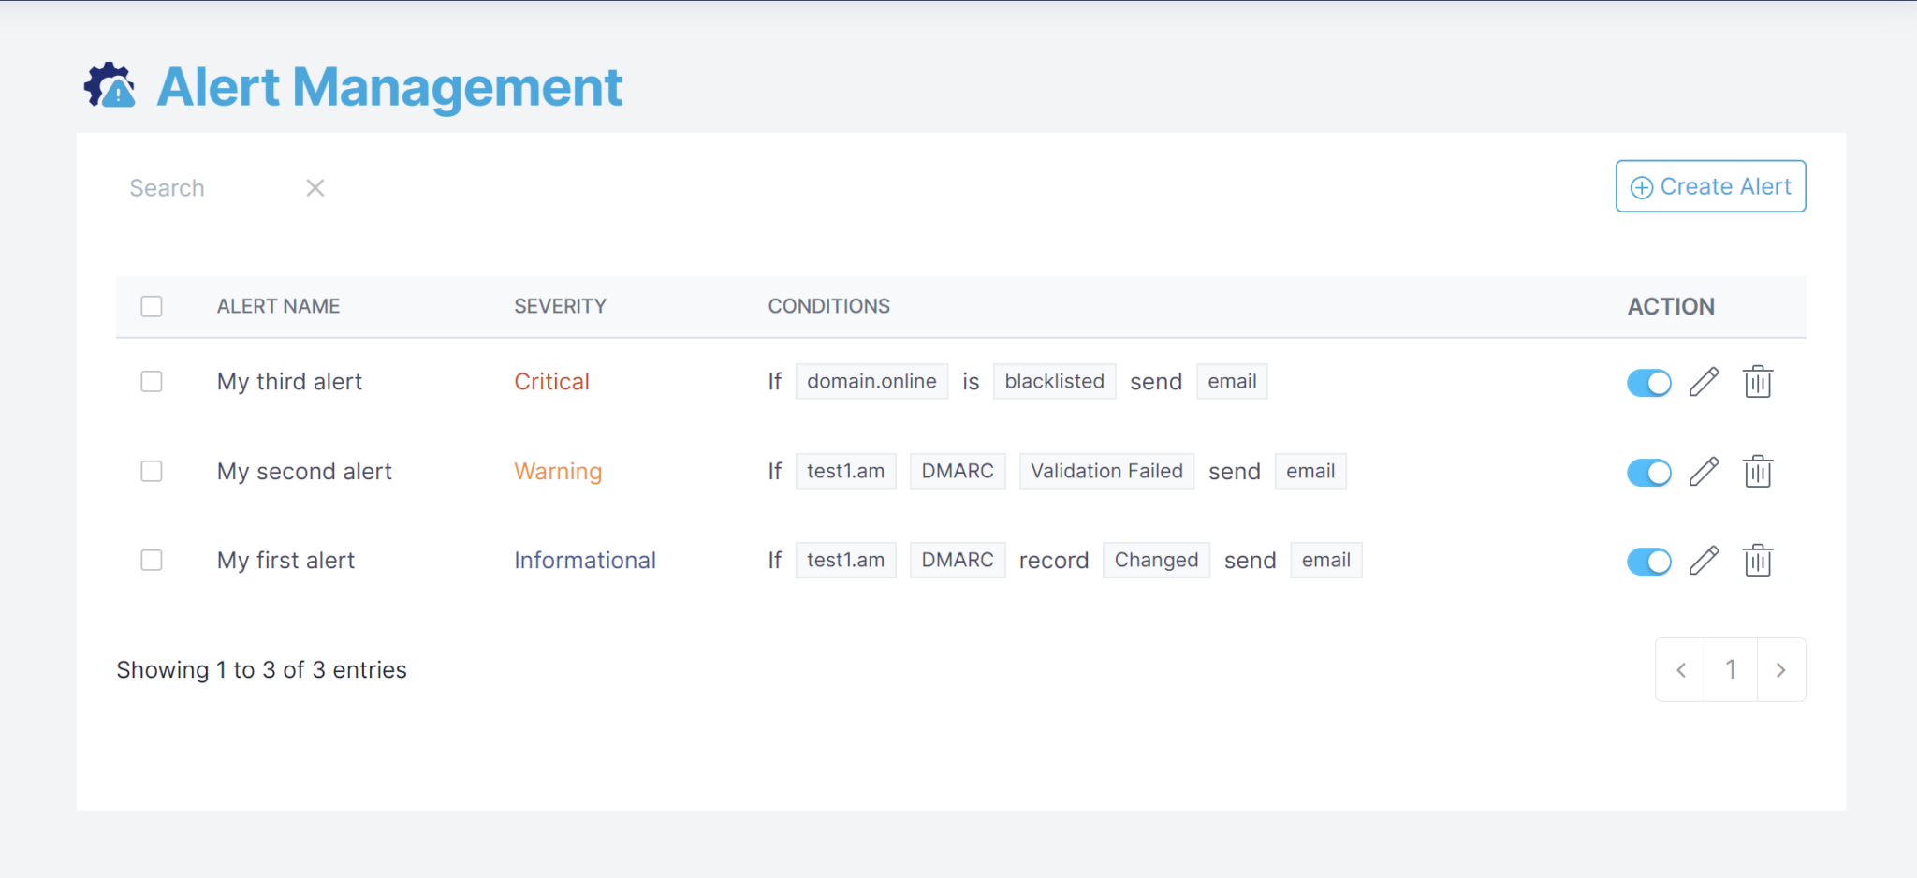The height and width of the screenshot is (878, 1917).
Task: Open the pencil editor for "My first alert"
Action: point(1704,560)
